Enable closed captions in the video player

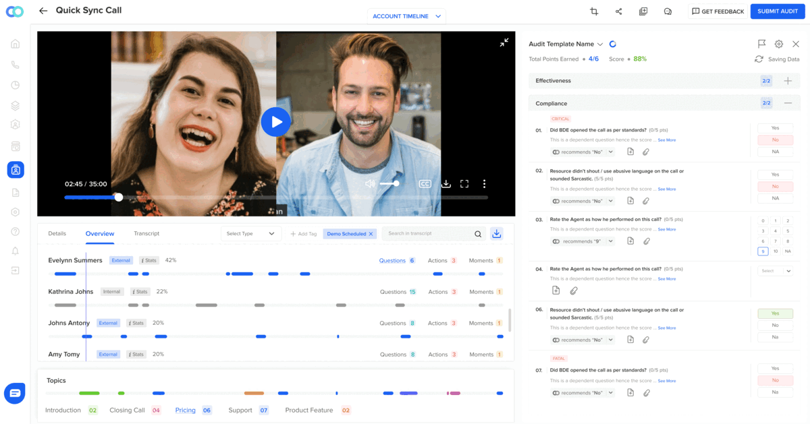[425, 183]
